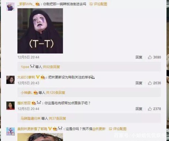Click the V verified badge of 大叔D3萝莉
The height and width of the screenshot is (141, 169).
(38, 77)
